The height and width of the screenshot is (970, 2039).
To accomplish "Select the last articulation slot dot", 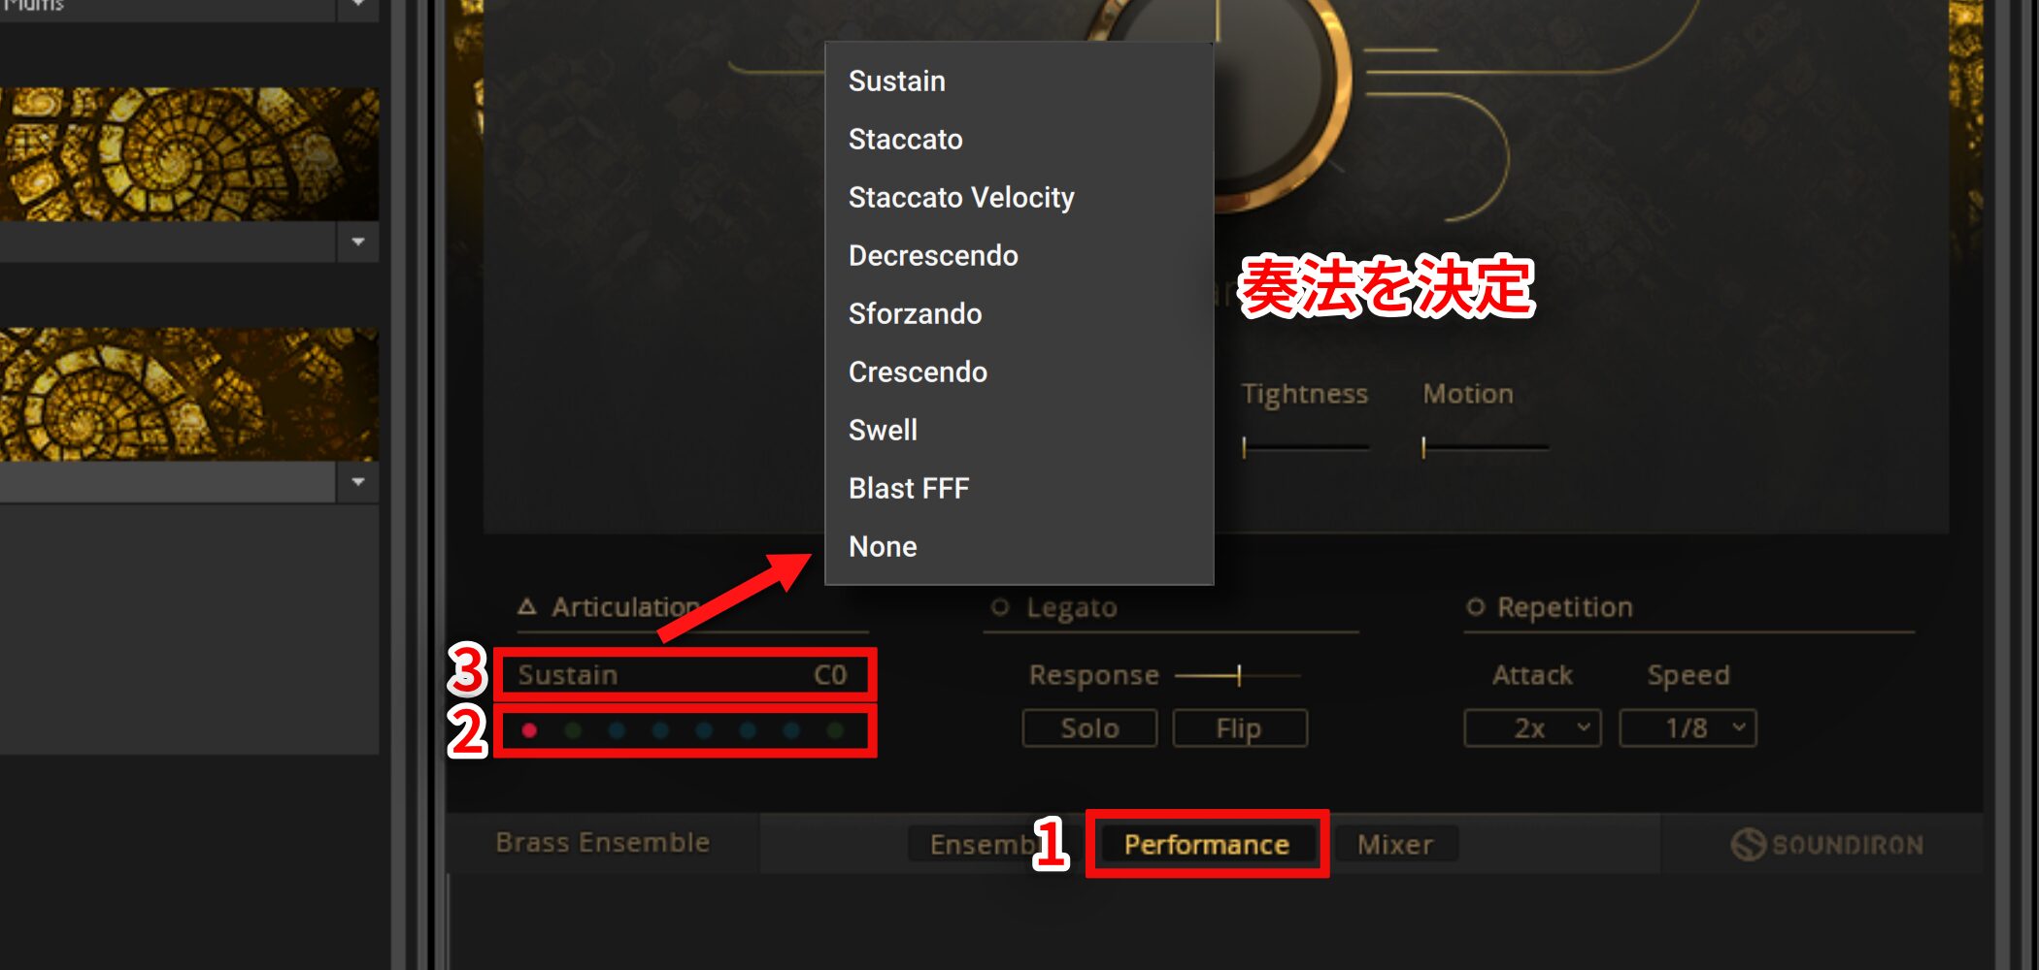I will pos(835,730).
